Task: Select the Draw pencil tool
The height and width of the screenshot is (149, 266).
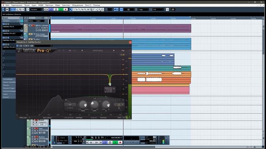Action: pyautogui.click(x=94, y=10)
